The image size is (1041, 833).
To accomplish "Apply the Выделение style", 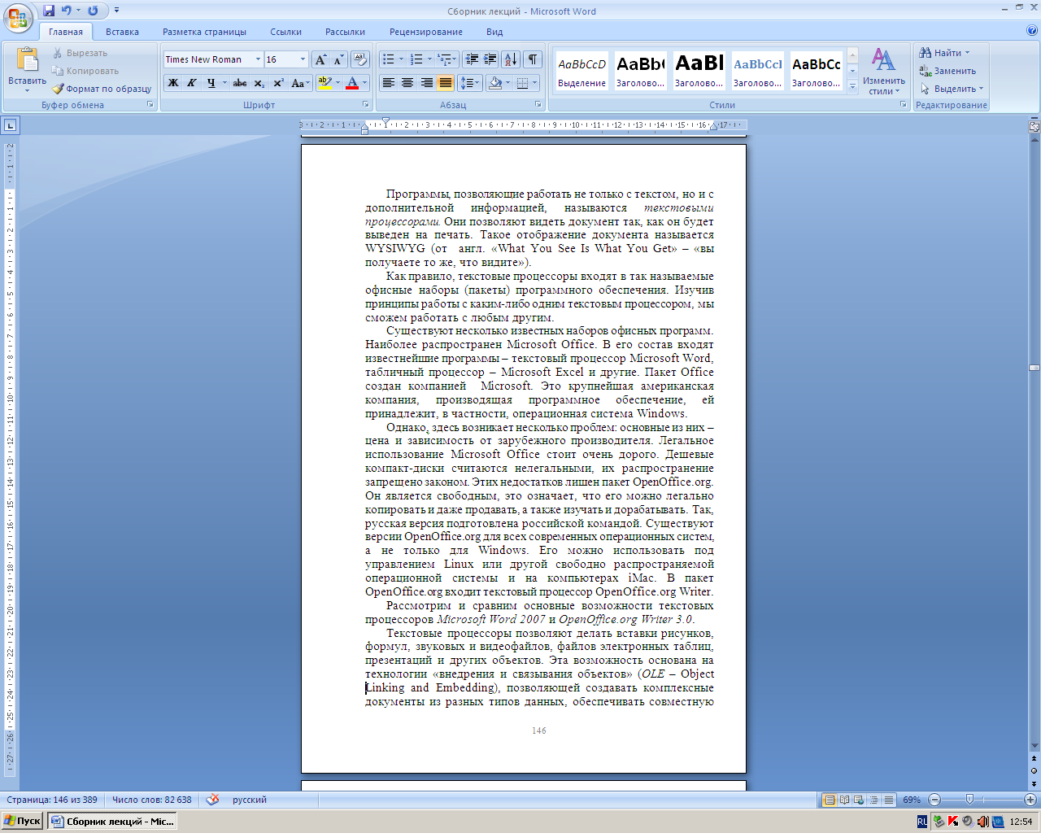I will (x=581, y=72).
